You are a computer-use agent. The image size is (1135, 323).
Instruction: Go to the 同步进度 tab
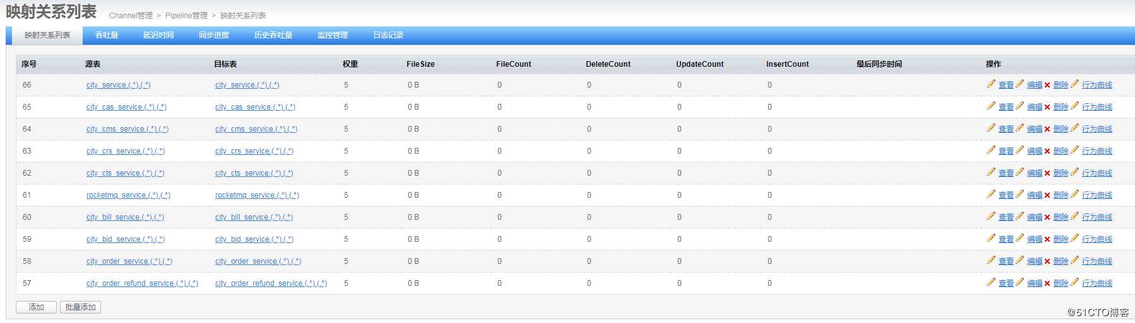(x=214, y=35)
